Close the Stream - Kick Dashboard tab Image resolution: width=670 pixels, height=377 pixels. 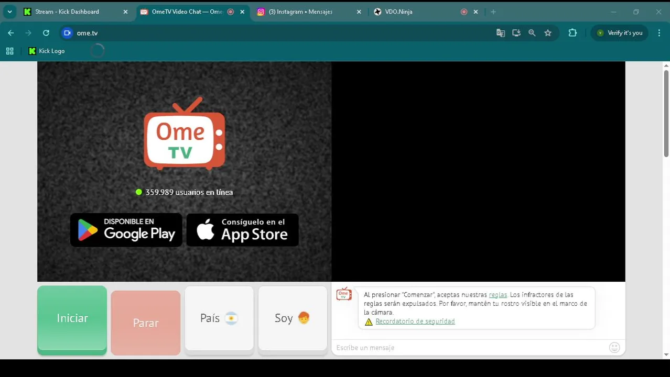click(125, 12)
